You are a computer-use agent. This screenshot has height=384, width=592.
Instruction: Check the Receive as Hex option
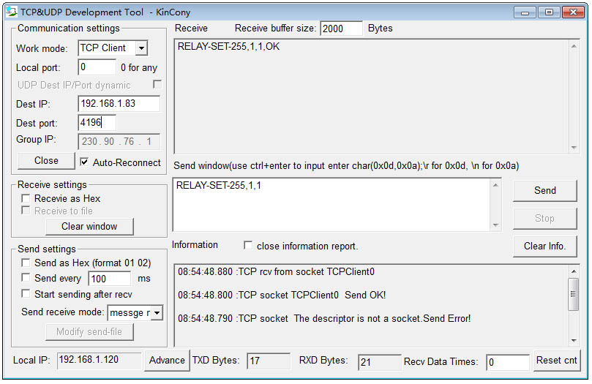[x=26, y=198]
